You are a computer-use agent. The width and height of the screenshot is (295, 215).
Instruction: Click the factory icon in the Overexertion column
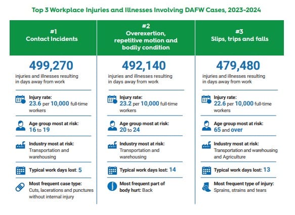pyautogui.click(x=112, y=145)
